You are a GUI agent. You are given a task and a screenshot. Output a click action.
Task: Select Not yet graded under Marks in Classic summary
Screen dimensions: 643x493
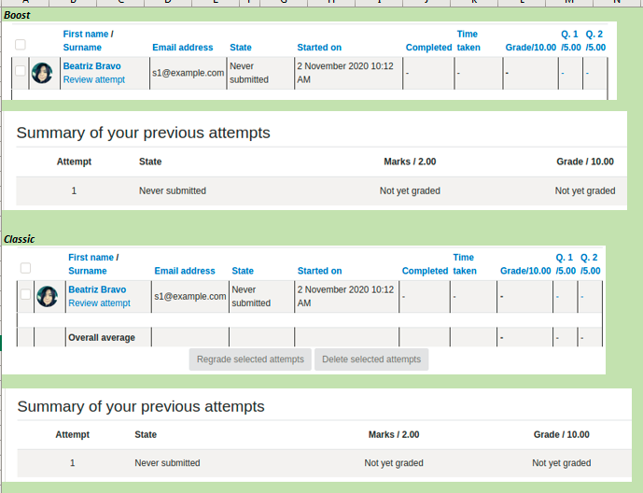pos(394,463)
